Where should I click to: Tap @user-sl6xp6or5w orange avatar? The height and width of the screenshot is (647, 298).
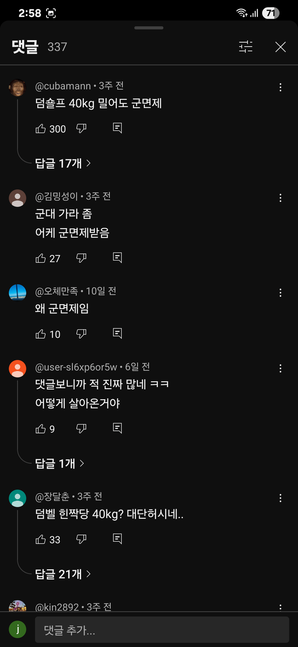pyautogui.click(x=18, y=369)
